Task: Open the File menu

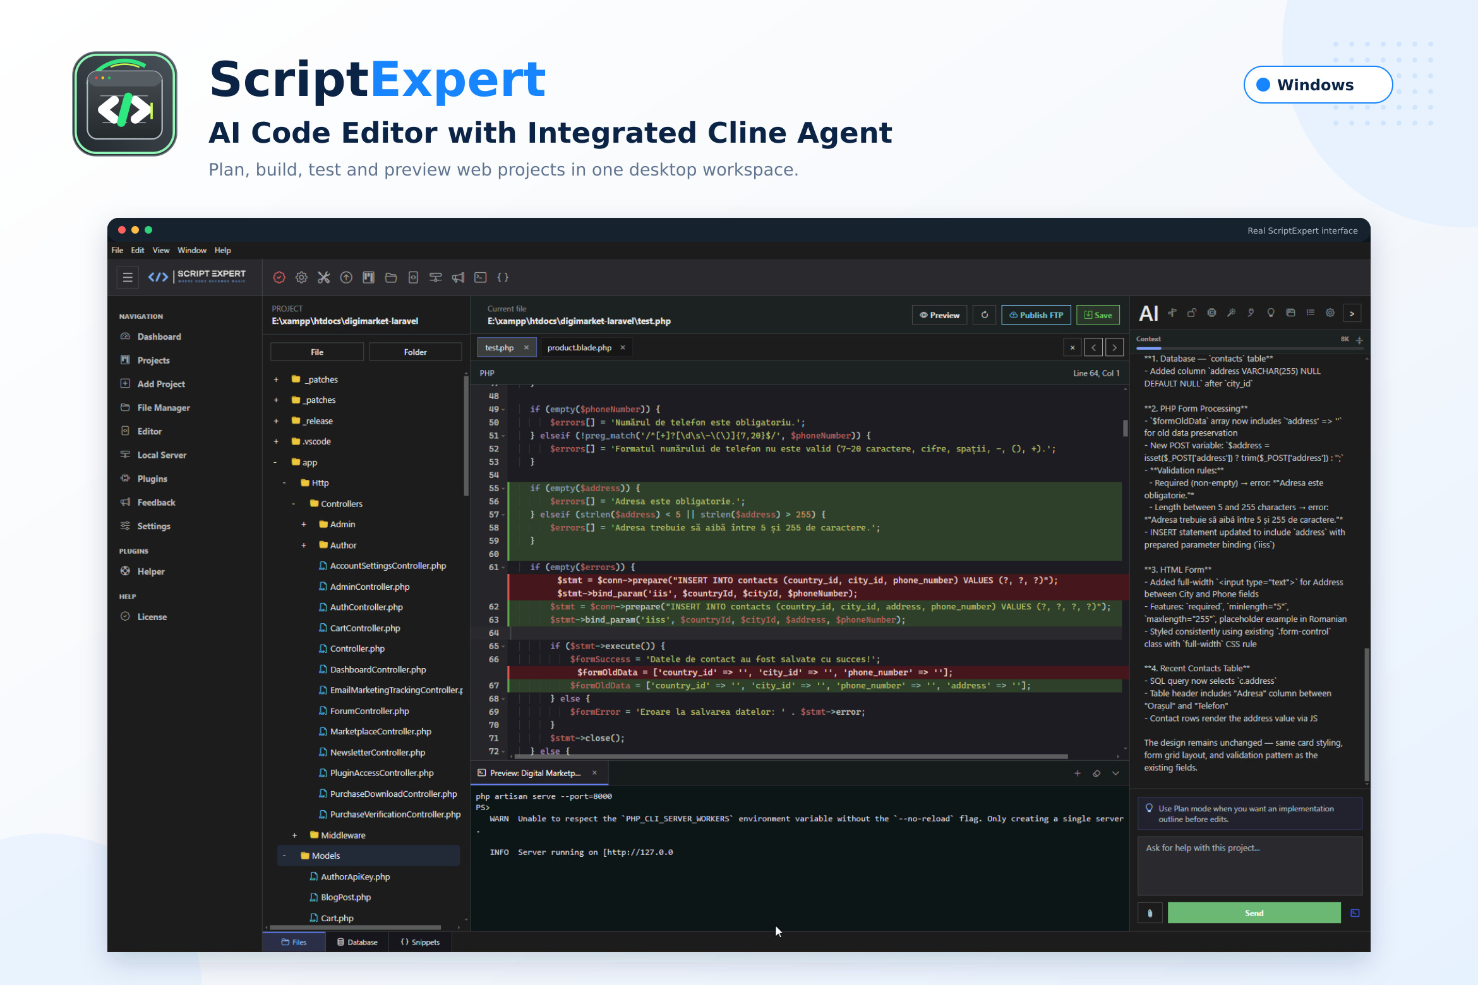Action: click(x=117, y=250)
